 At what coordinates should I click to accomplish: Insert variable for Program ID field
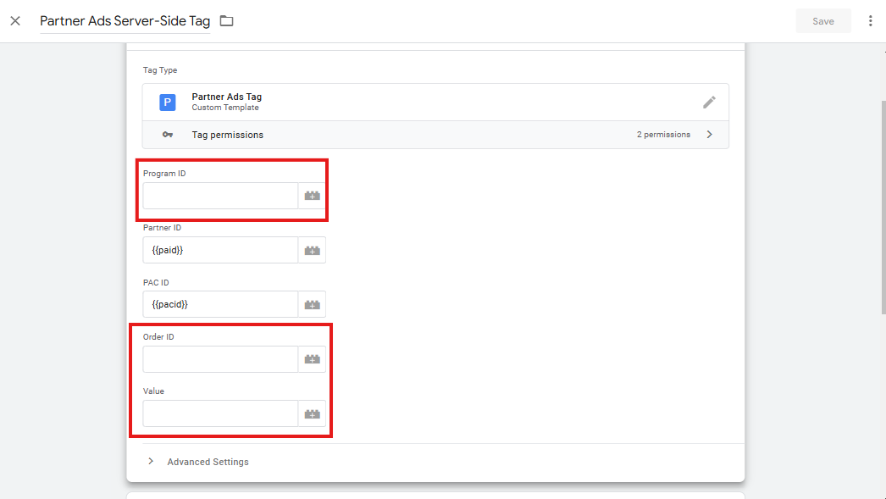point(312,196)
